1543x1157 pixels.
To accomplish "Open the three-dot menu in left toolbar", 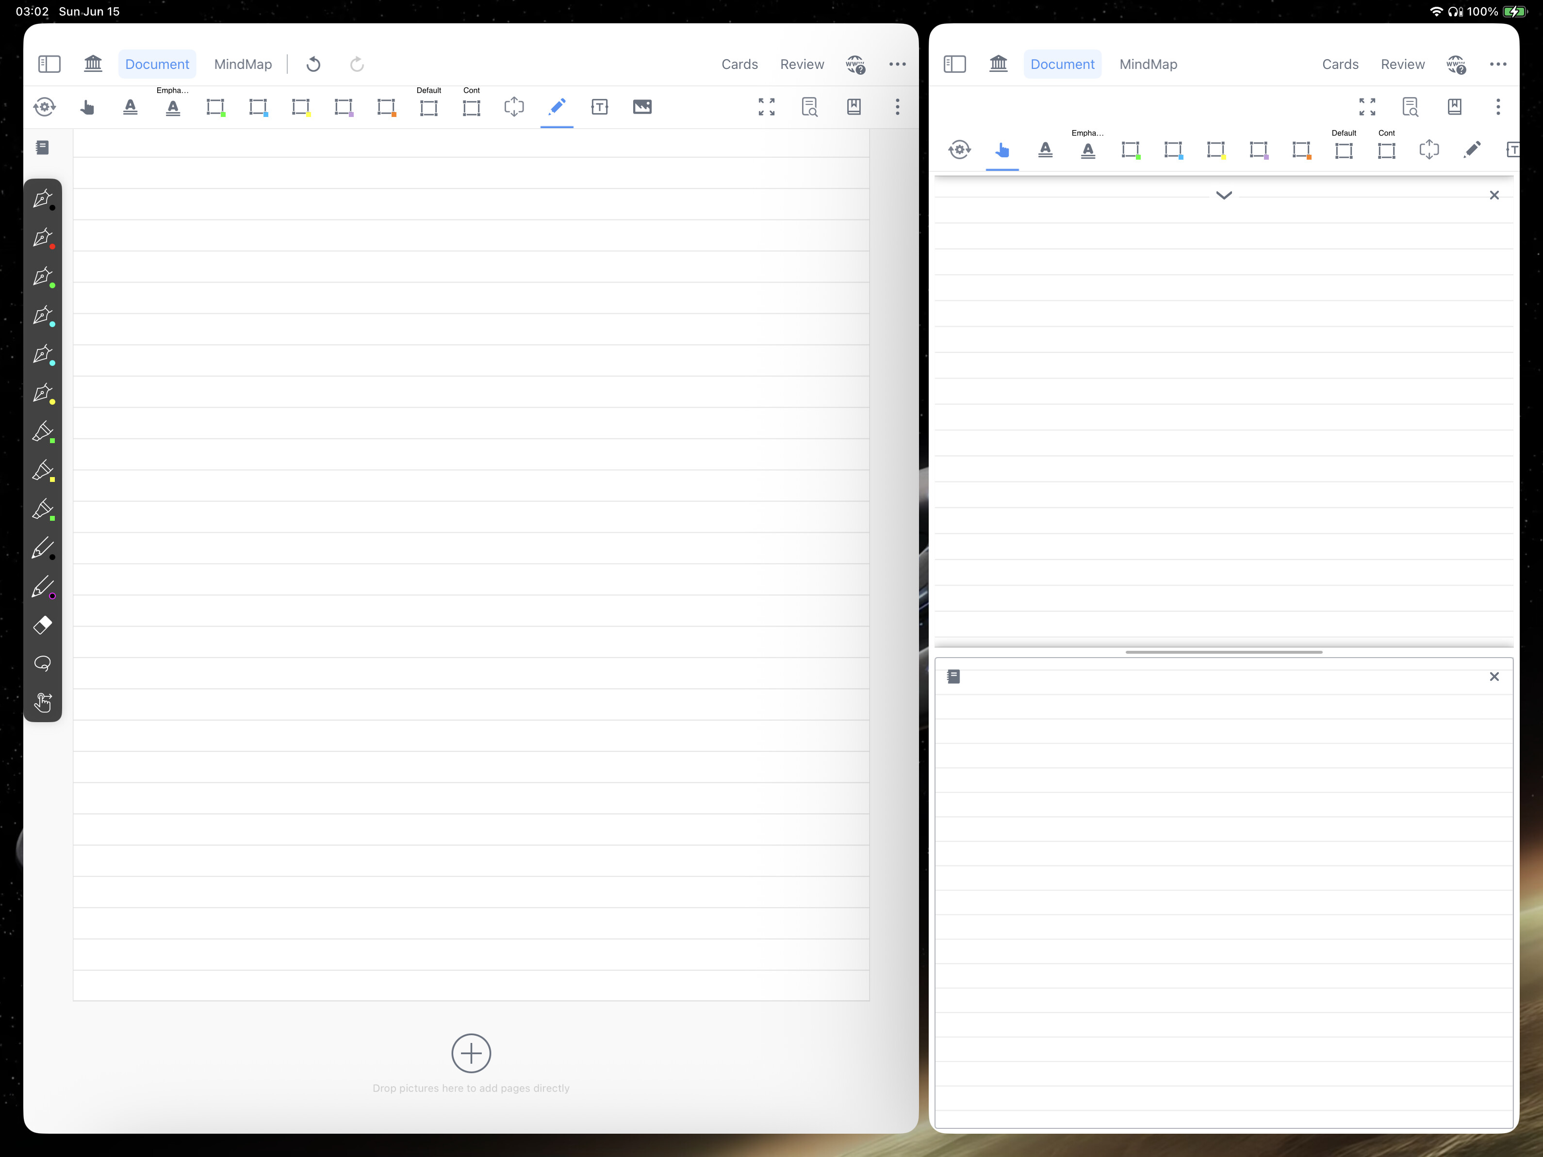I will tap(897, 107).
